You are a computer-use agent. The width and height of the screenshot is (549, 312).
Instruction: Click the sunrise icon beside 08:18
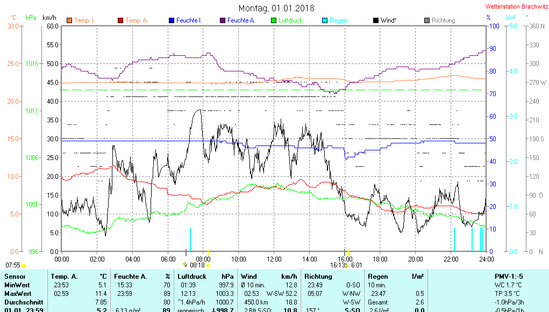[186, 264]
